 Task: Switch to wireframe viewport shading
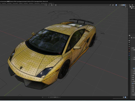point(121,5)
